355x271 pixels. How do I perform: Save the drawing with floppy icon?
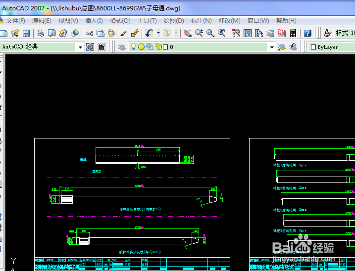point(26,33)
